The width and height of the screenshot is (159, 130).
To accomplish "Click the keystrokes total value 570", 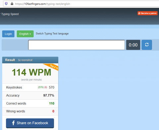I will click(52, 87).
